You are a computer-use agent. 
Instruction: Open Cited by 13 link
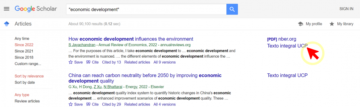tap(111, 62)
